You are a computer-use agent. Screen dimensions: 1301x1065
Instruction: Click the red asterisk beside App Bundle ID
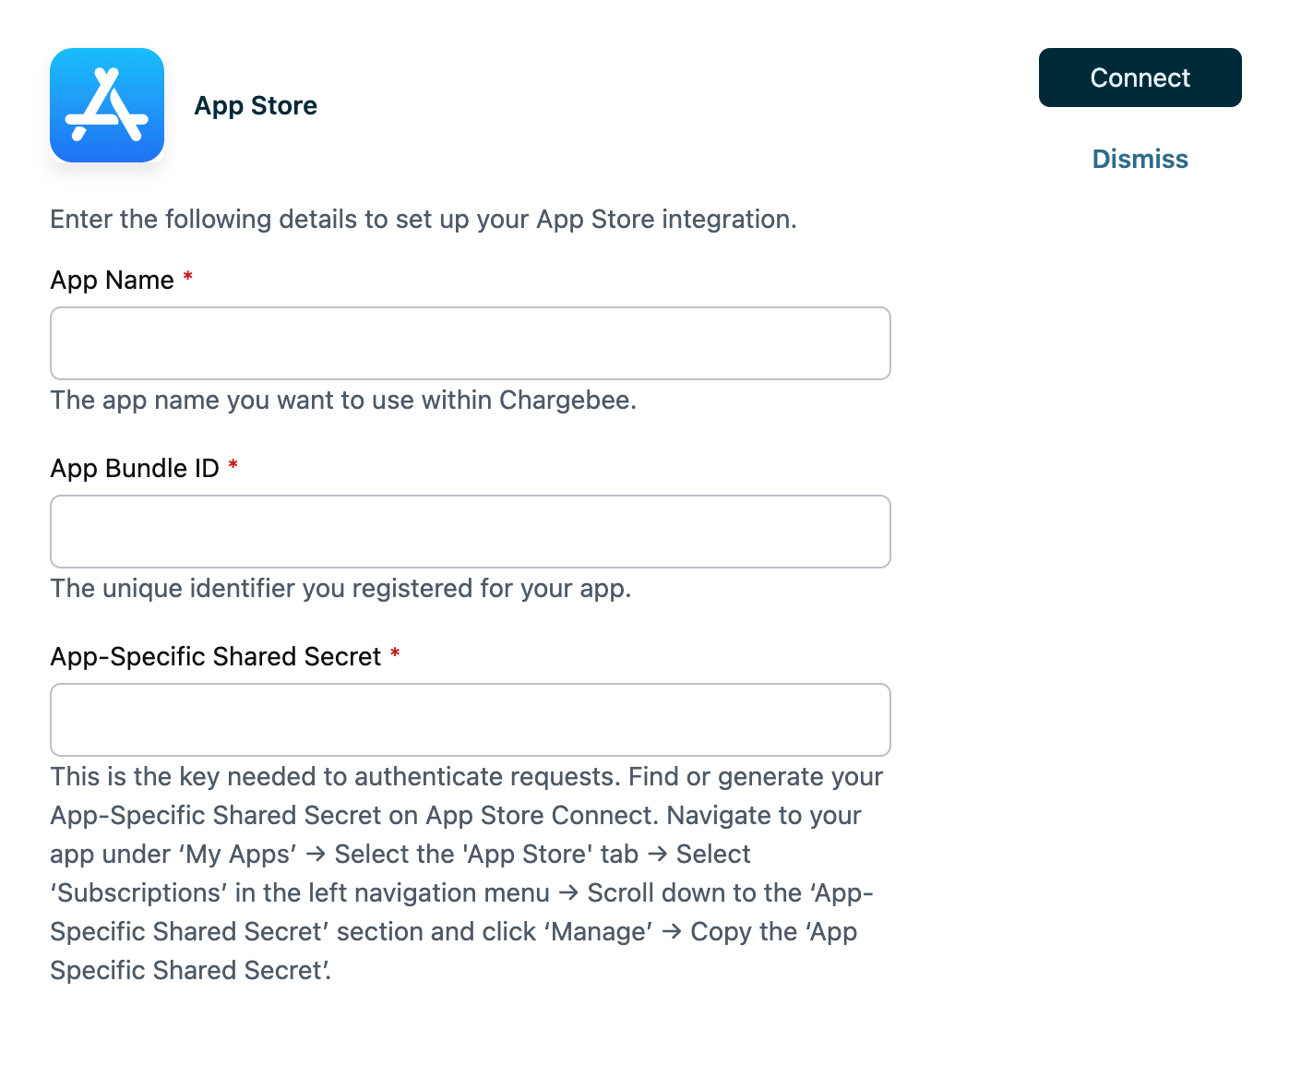(233, 465)
